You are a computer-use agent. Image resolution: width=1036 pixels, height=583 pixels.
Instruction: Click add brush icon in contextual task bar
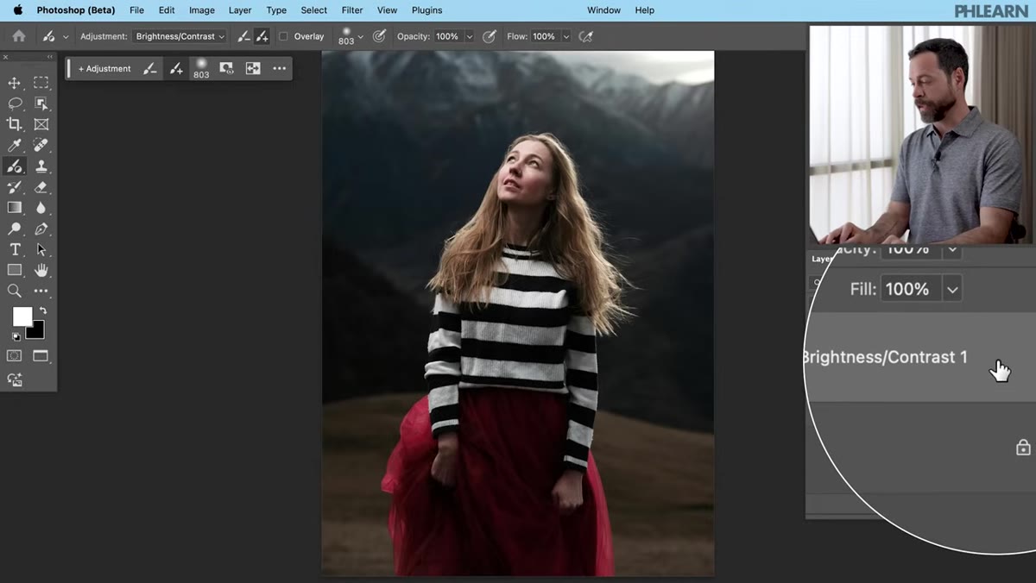click(176, 69)
